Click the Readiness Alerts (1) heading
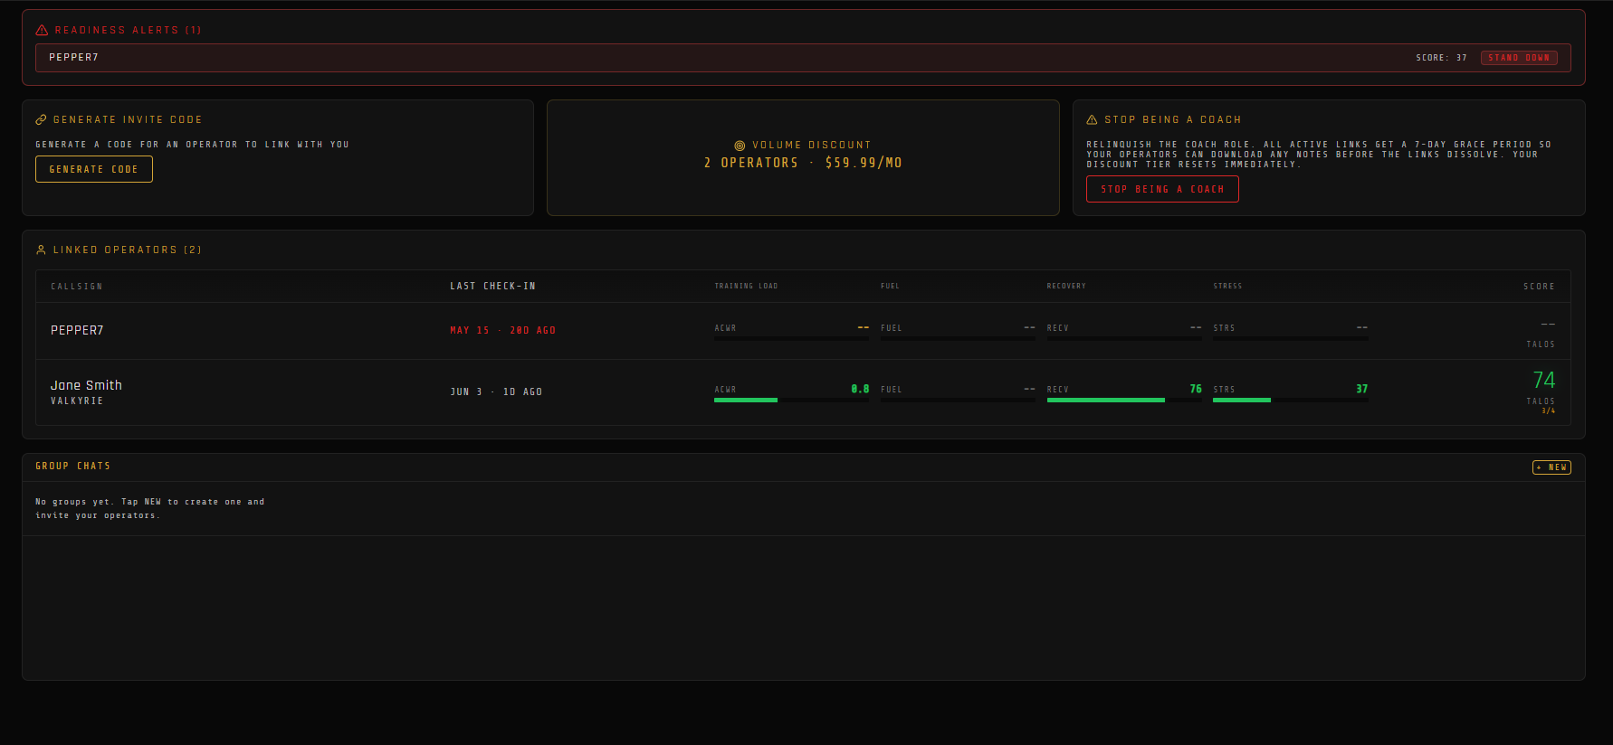Viewport: 1613px width, 745px height. coord(128,30)
